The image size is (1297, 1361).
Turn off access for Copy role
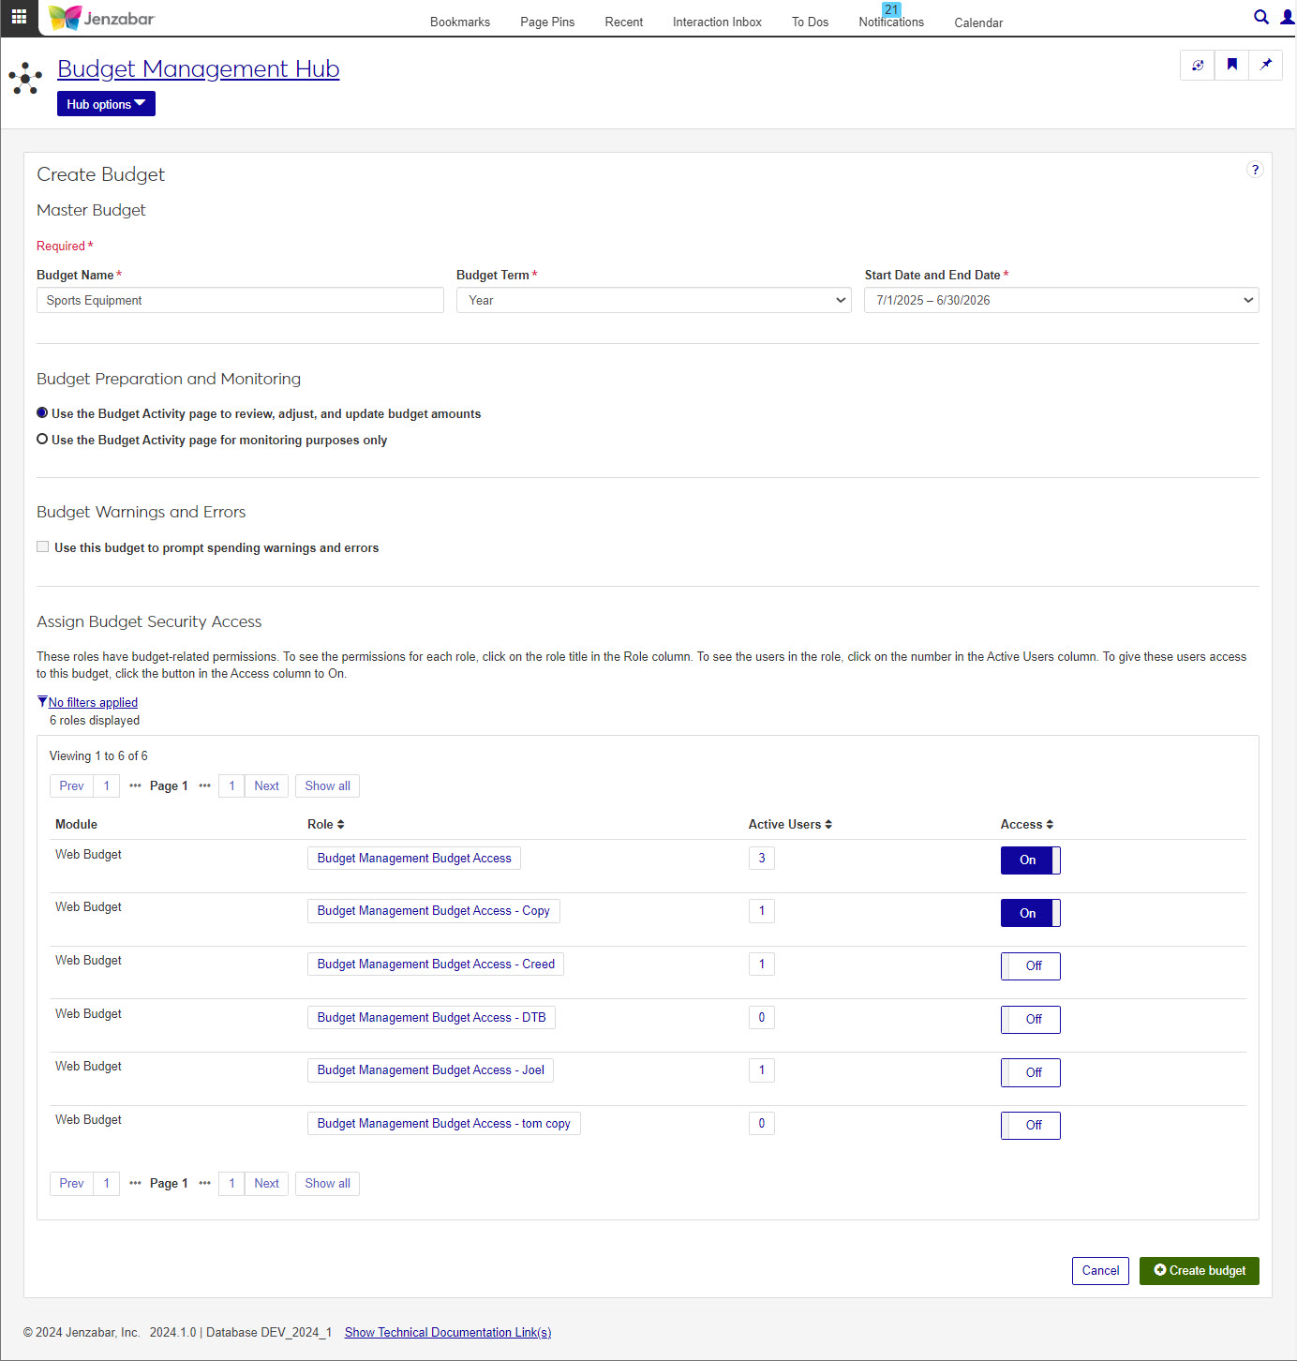pos(1030,913)
